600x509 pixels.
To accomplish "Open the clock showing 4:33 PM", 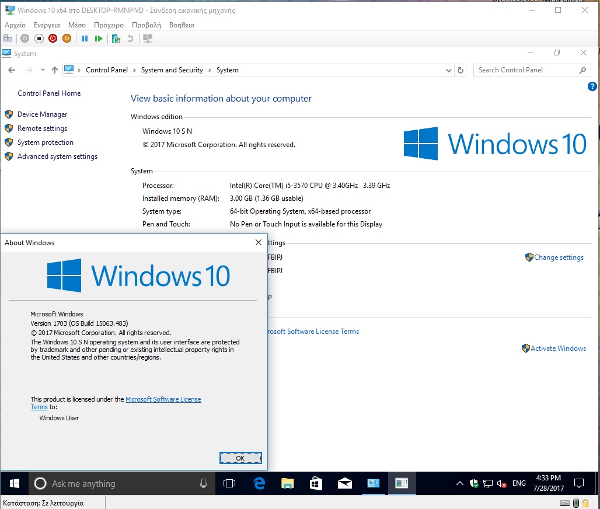I will pos(549,483).
